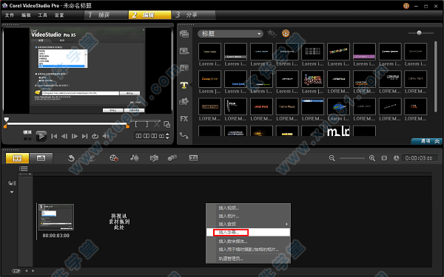Screen dimensions: 444x277
Task: Jump to start of preview
Action: coord(54,136)
